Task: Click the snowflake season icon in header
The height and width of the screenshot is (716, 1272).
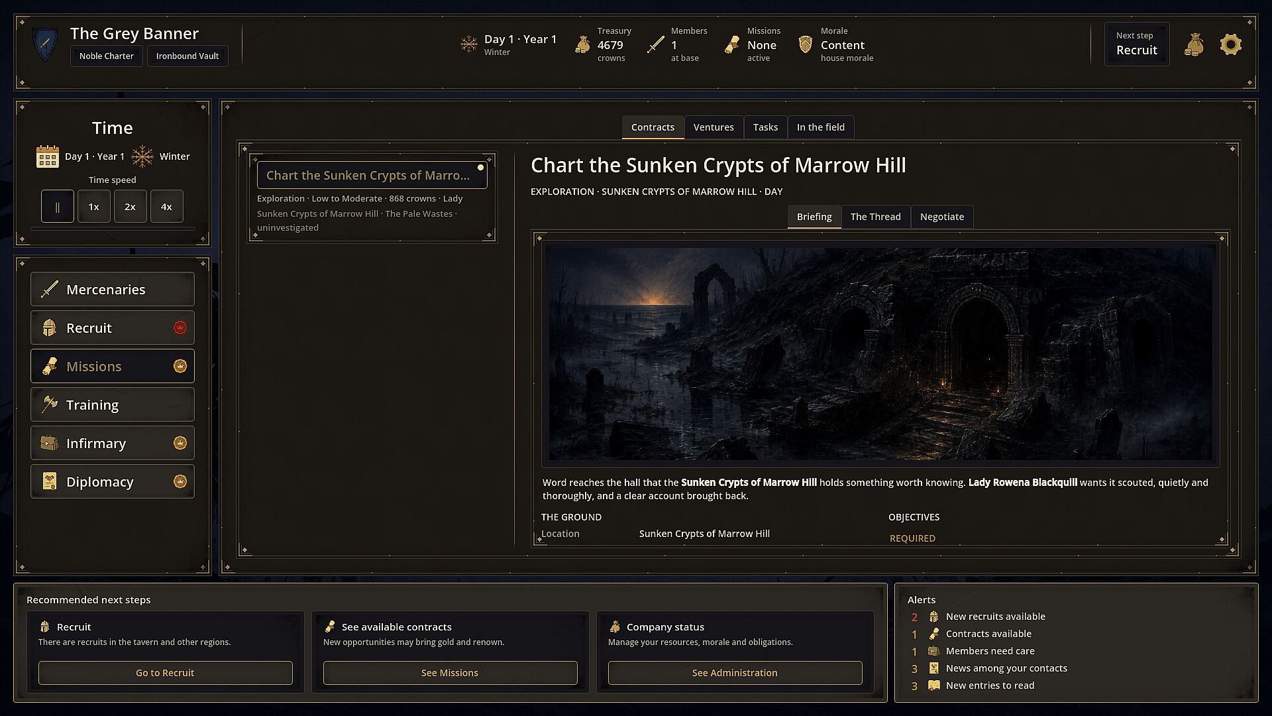Action: click(x=469, y=44)
